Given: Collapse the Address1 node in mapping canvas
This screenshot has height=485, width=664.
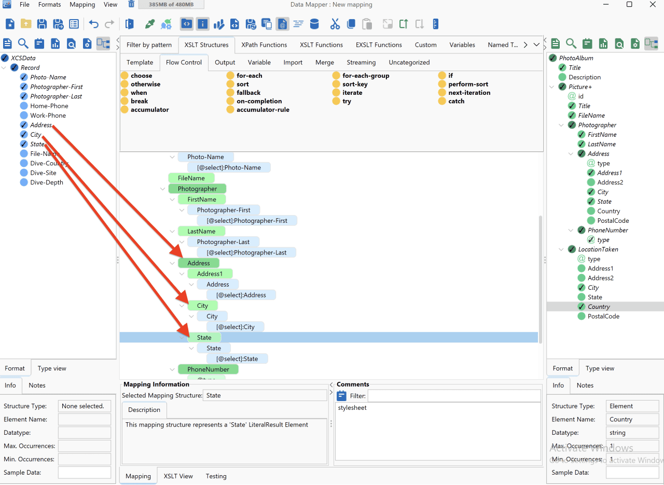Looking at the screenshot, I should 182,274.
